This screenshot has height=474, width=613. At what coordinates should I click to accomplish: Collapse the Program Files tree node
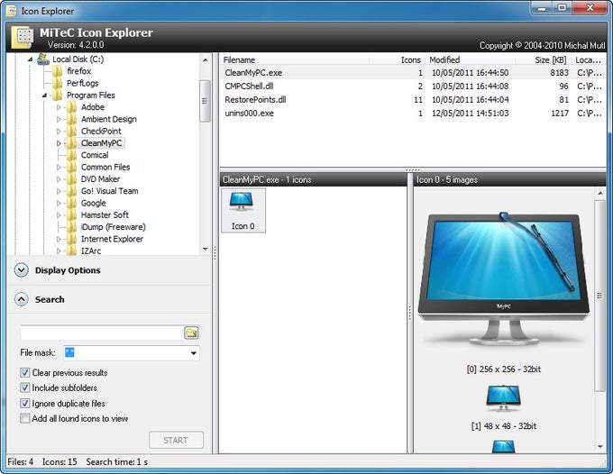tap(44, 96)
